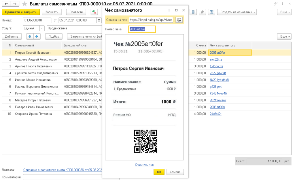Move selected row up with blue arrow
Viewport: 295px width, 181px height.
30,36
